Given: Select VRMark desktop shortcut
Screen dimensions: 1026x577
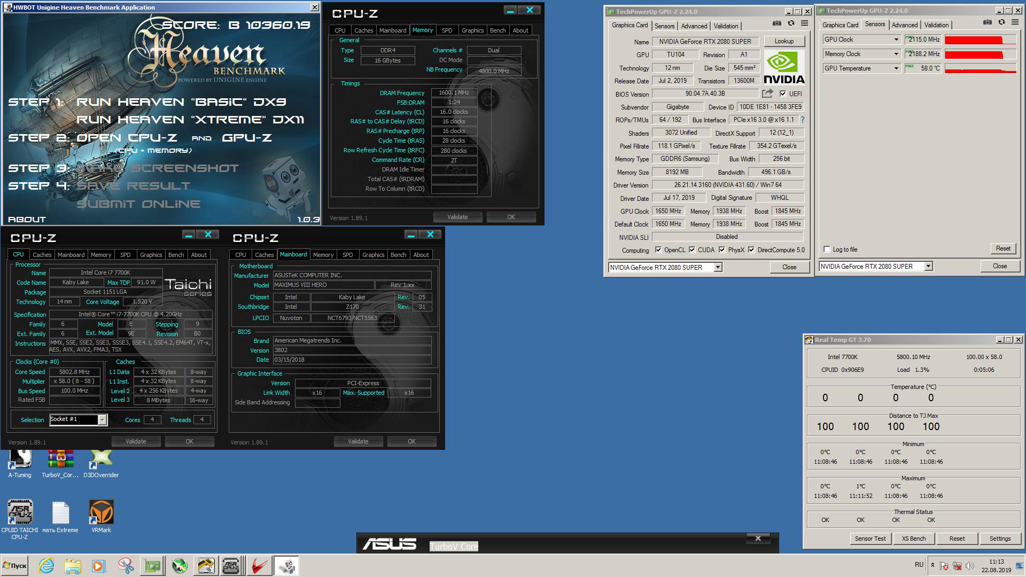Looking at the screenshot, I should pyautogui.click(x=101, y=517).
